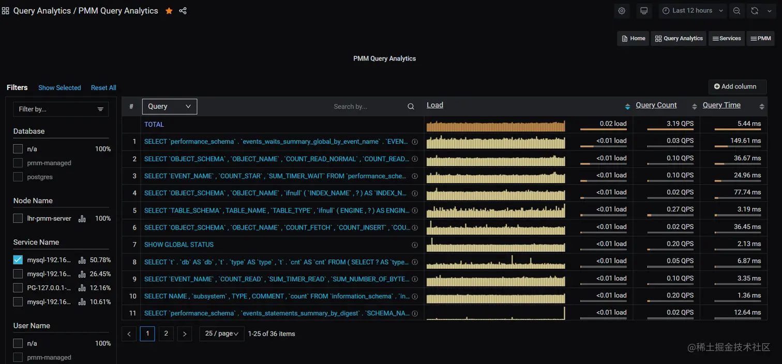Sort by Query Time column

[x=721, y=105]
